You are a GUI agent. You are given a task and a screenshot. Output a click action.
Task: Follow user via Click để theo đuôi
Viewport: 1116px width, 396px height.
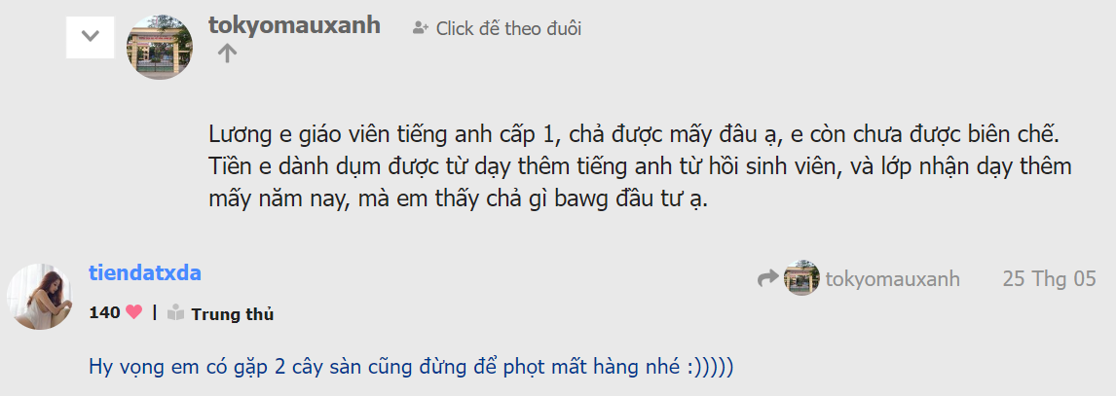[508, 29]
